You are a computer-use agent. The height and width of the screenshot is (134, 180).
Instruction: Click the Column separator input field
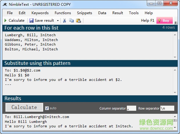point(131,108)
